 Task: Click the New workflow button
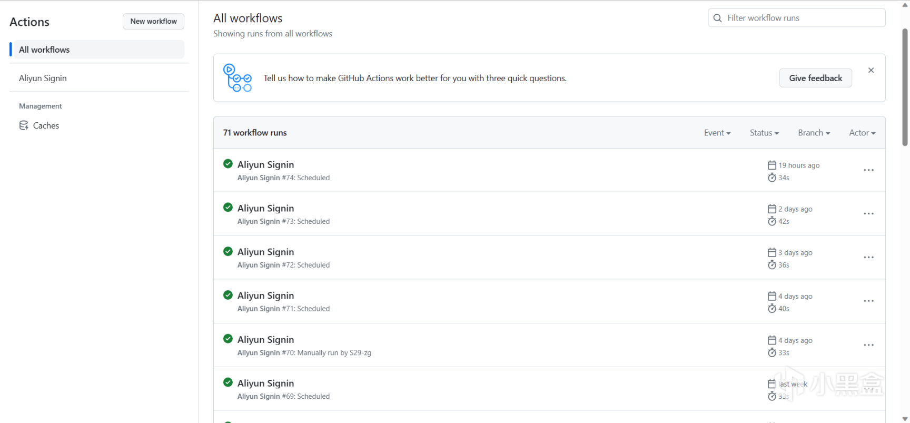(x=154, y=21)
